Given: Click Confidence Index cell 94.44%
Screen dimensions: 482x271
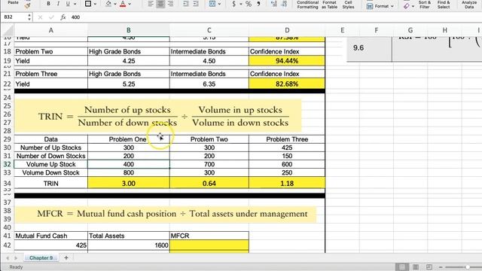Looking at the screenshot, I should (x=287, y=61).
